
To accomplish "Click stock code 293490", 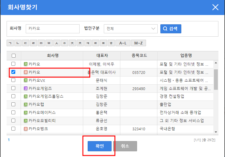I will (139, 89).
